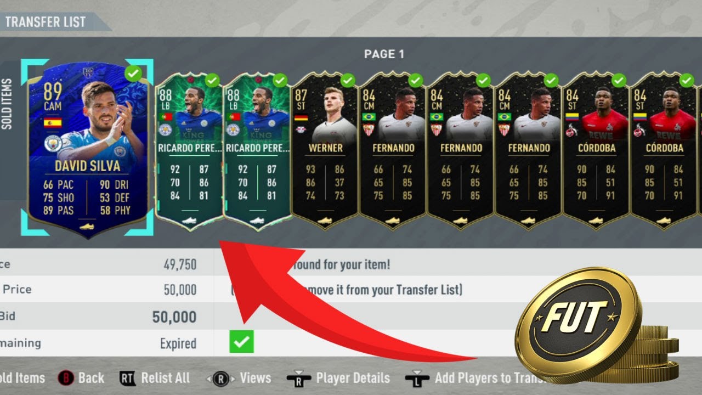The width and height of the screenshot is (702, 395).
Task: Select the first Ricardo Pereira card
Action: tap(189, 151)
